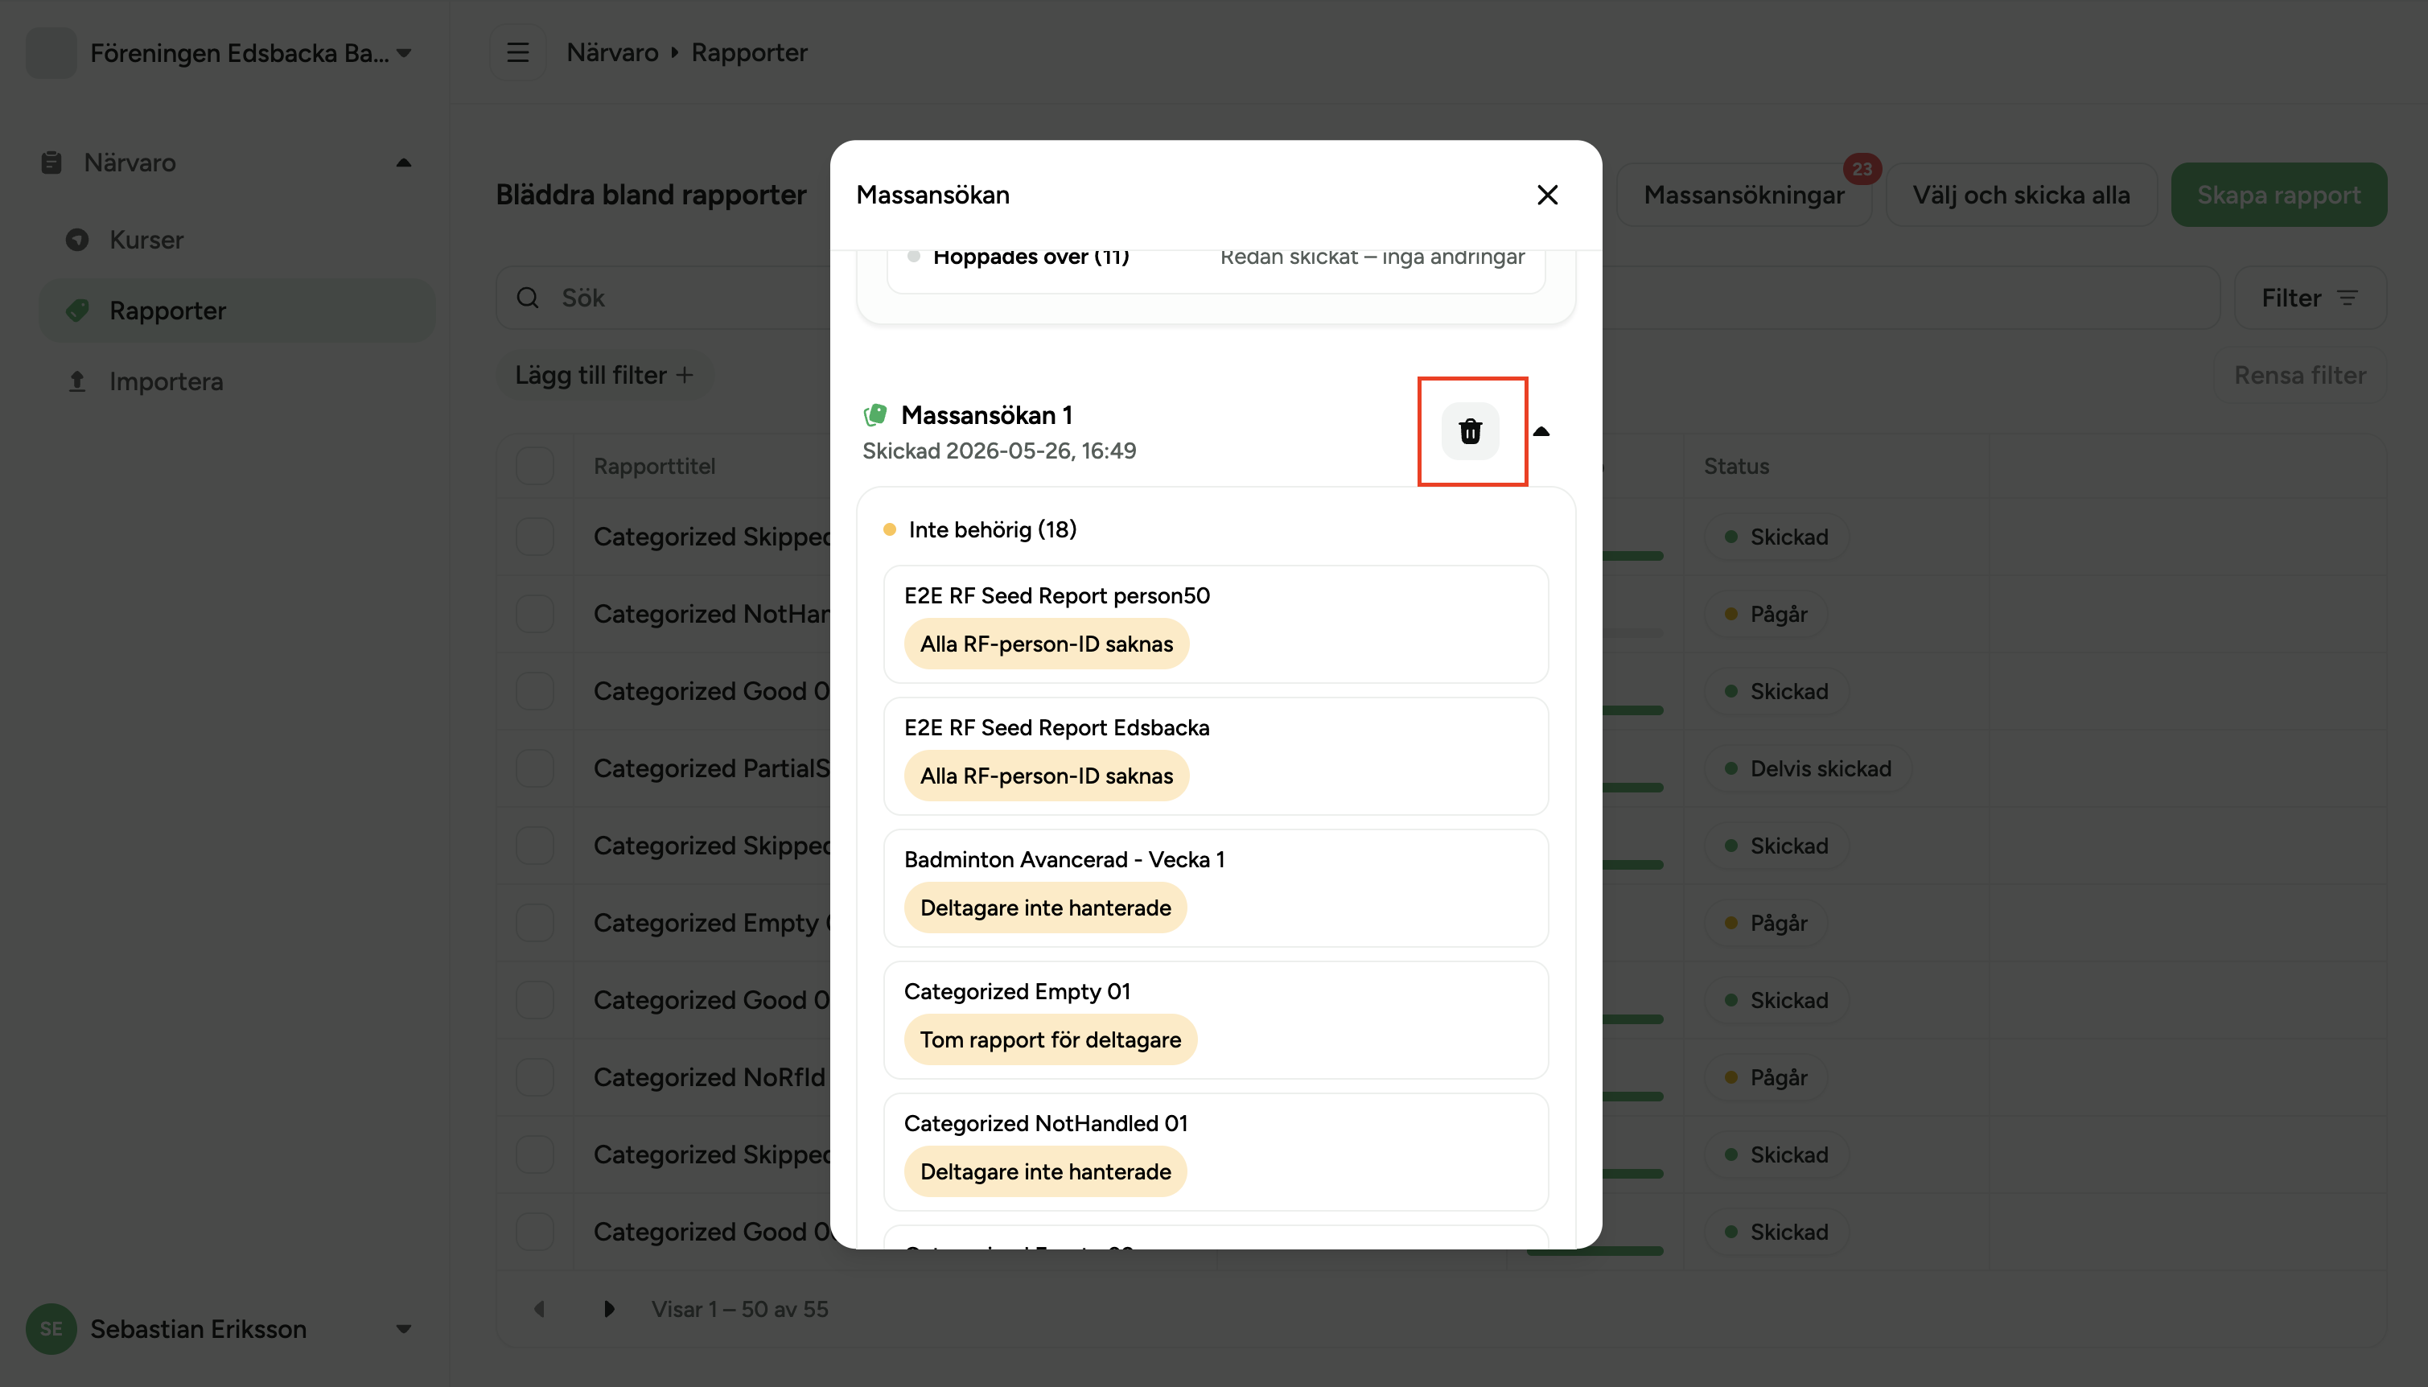Click the Rapporter tag icon
This screenshot has height=1387, width=2428.
pos(77,311)
